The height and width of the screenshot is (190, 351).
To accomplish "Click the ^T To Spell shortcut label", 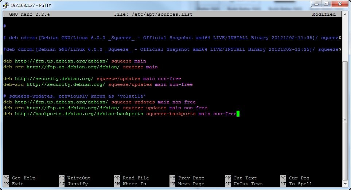I will (296, 184).
